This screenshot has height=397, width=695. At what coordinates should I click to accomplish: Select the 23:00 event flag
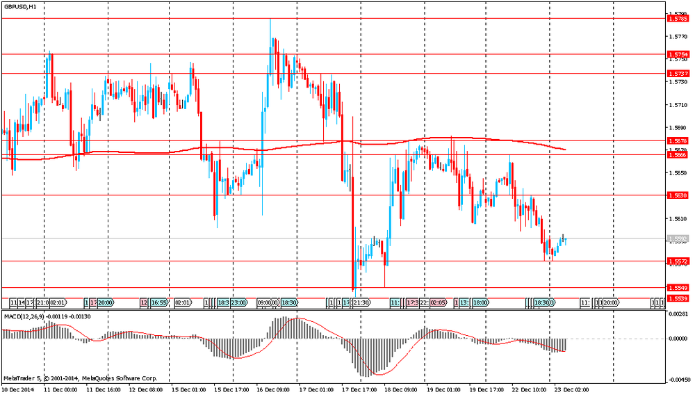(x=239, y=303)
